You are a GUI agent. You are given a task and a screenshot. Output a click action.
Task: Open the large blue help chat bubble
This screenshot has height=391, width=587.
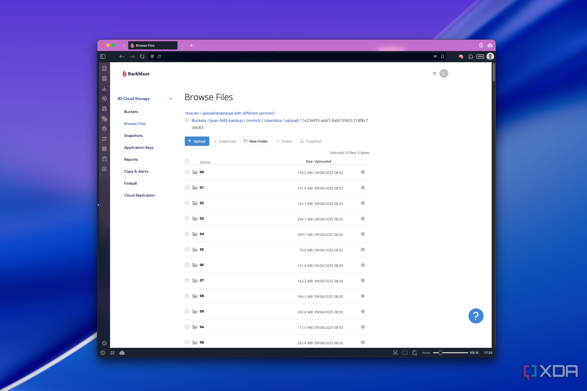pos(476,316)
